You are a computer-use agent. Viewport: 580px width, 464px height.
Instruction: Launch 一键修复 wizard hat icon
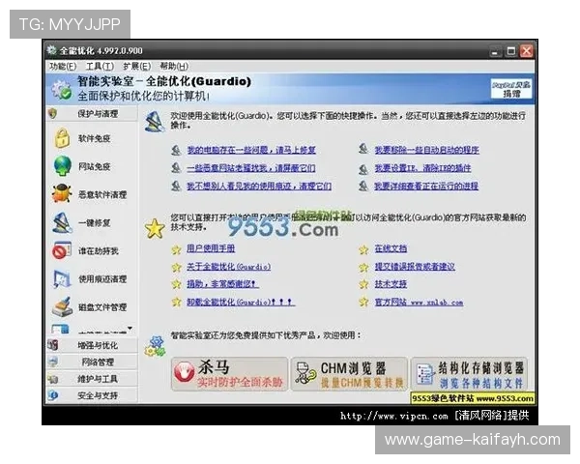pyautogui.click(x=62, y=222)
